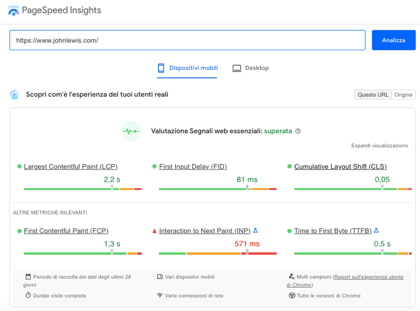420x311 pixels.
Task: Click the calendar icon for Periodo di raccolta
Action: pyautogui.click(x=28, y=276)
